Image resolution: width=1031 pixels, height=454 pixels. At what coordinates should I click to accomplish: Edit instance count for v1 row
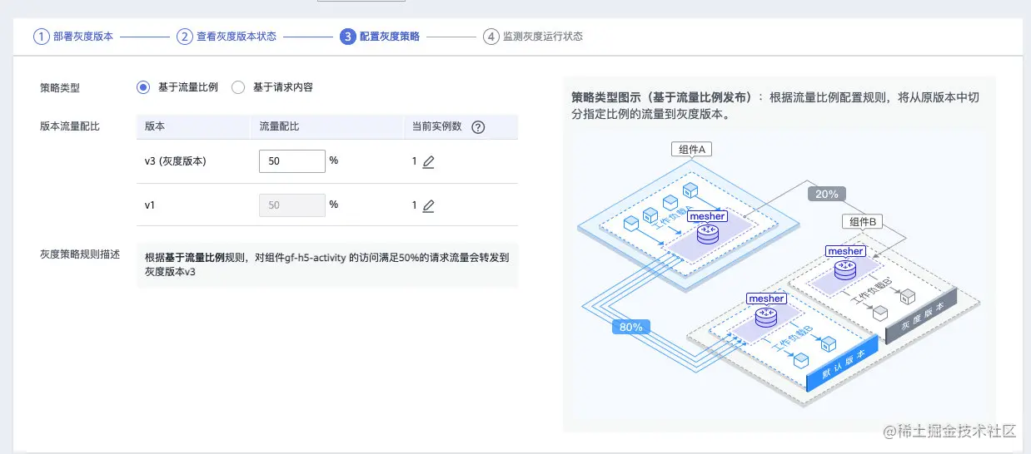coord(428,205)
